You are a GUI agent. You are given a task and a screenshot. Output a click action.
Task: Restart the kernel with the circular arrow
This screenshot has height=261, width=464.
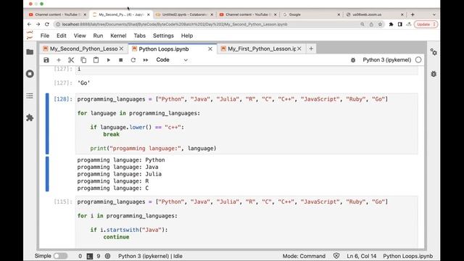coord(133,60)
